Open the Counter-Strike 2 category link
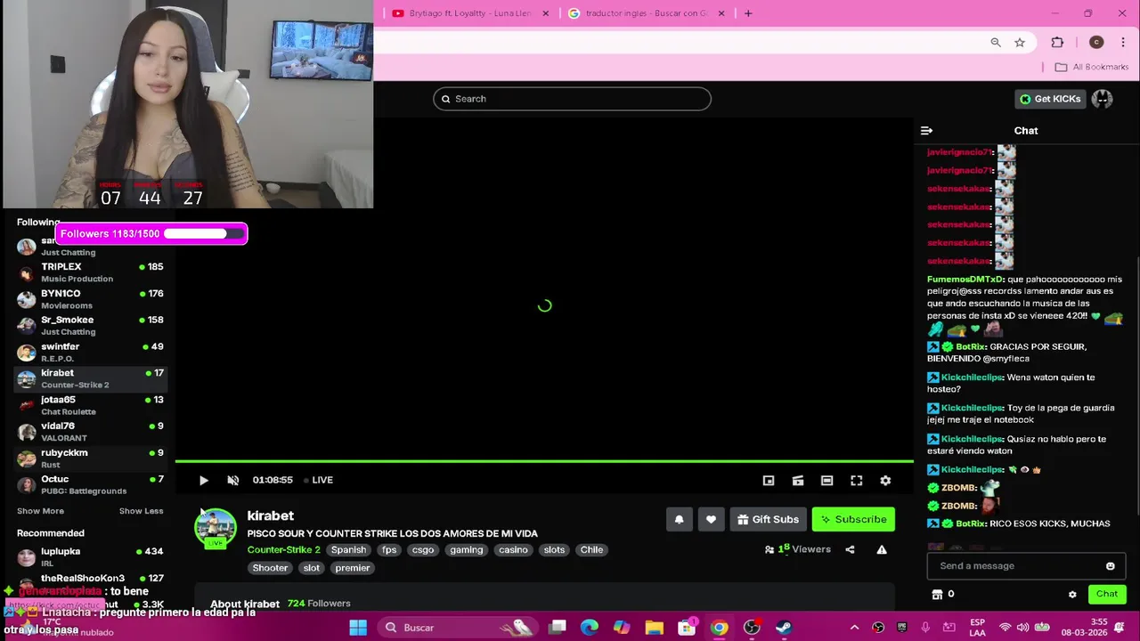This screenshot has width=1140, height=641. (283, 549)
